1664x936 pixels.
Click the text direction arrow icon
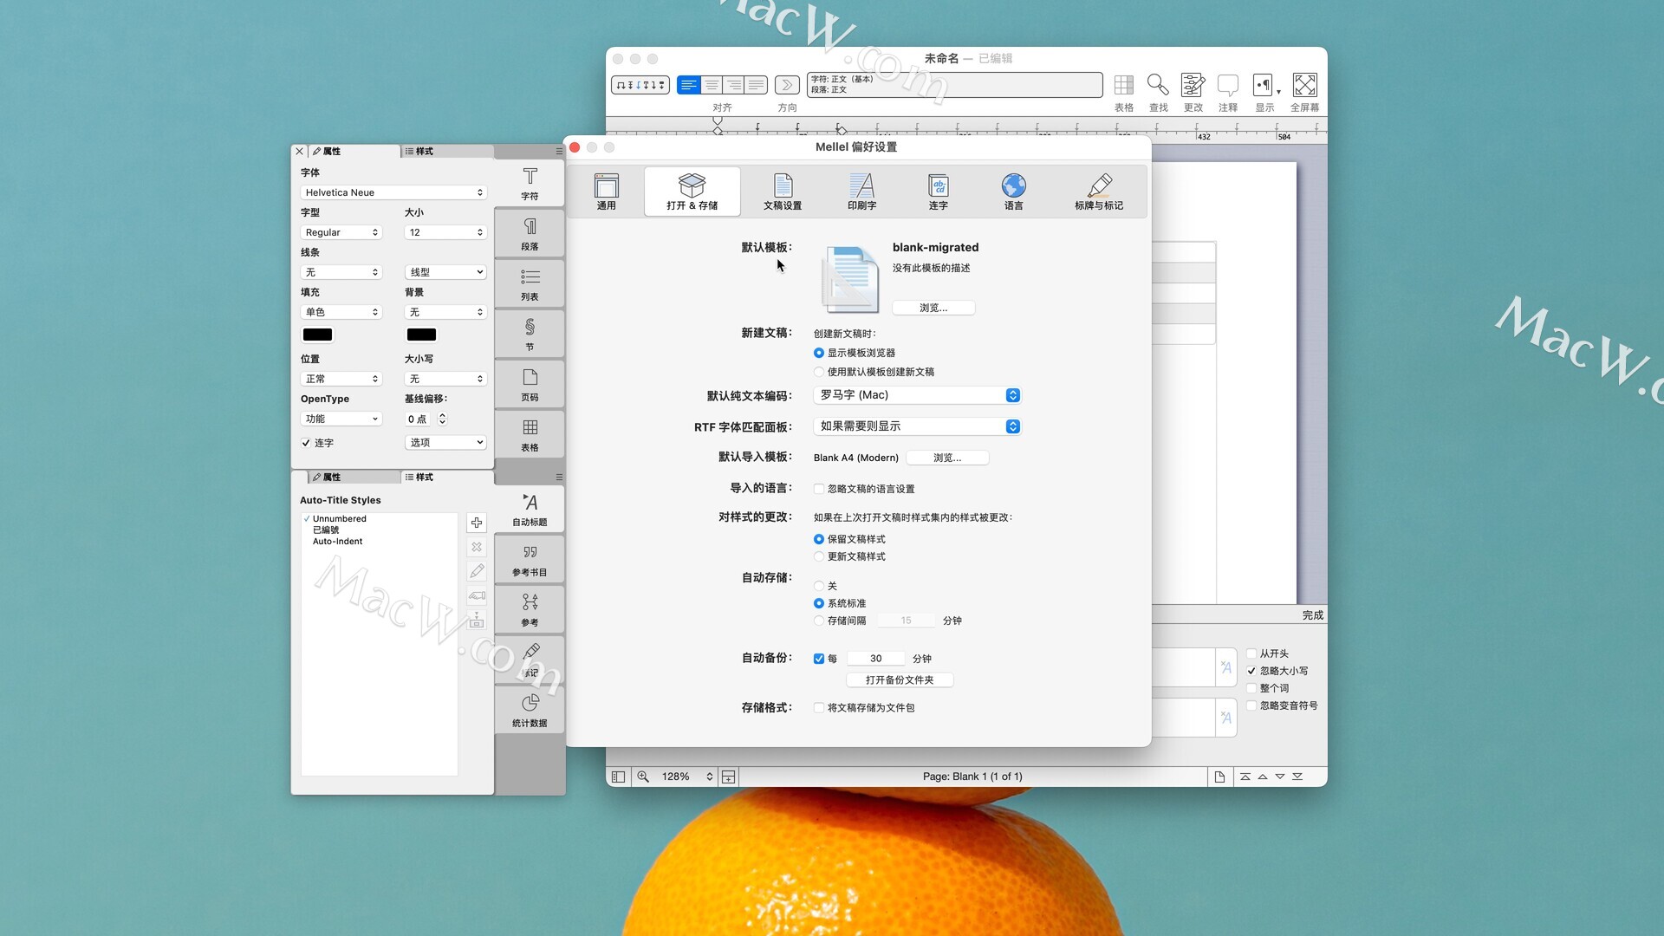pyautogui.click(x=787, y=85)
